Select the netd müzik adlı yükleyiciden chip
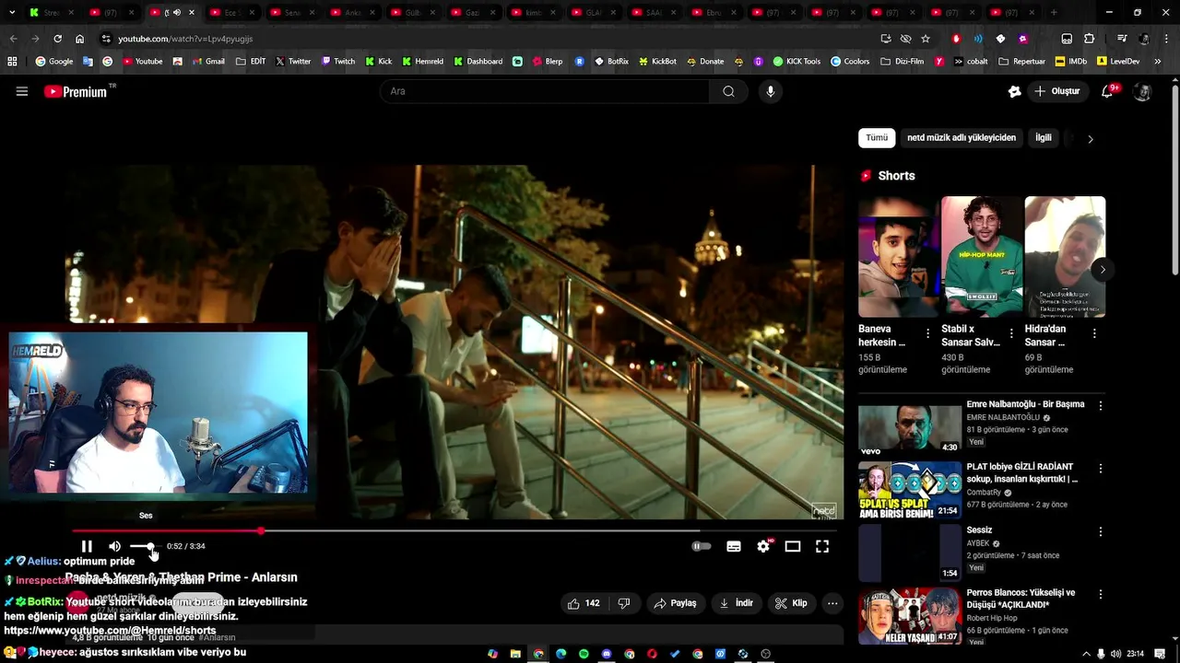Viewport: 1180px width, 663px height. pyautogui.click(x=962, y=138)
